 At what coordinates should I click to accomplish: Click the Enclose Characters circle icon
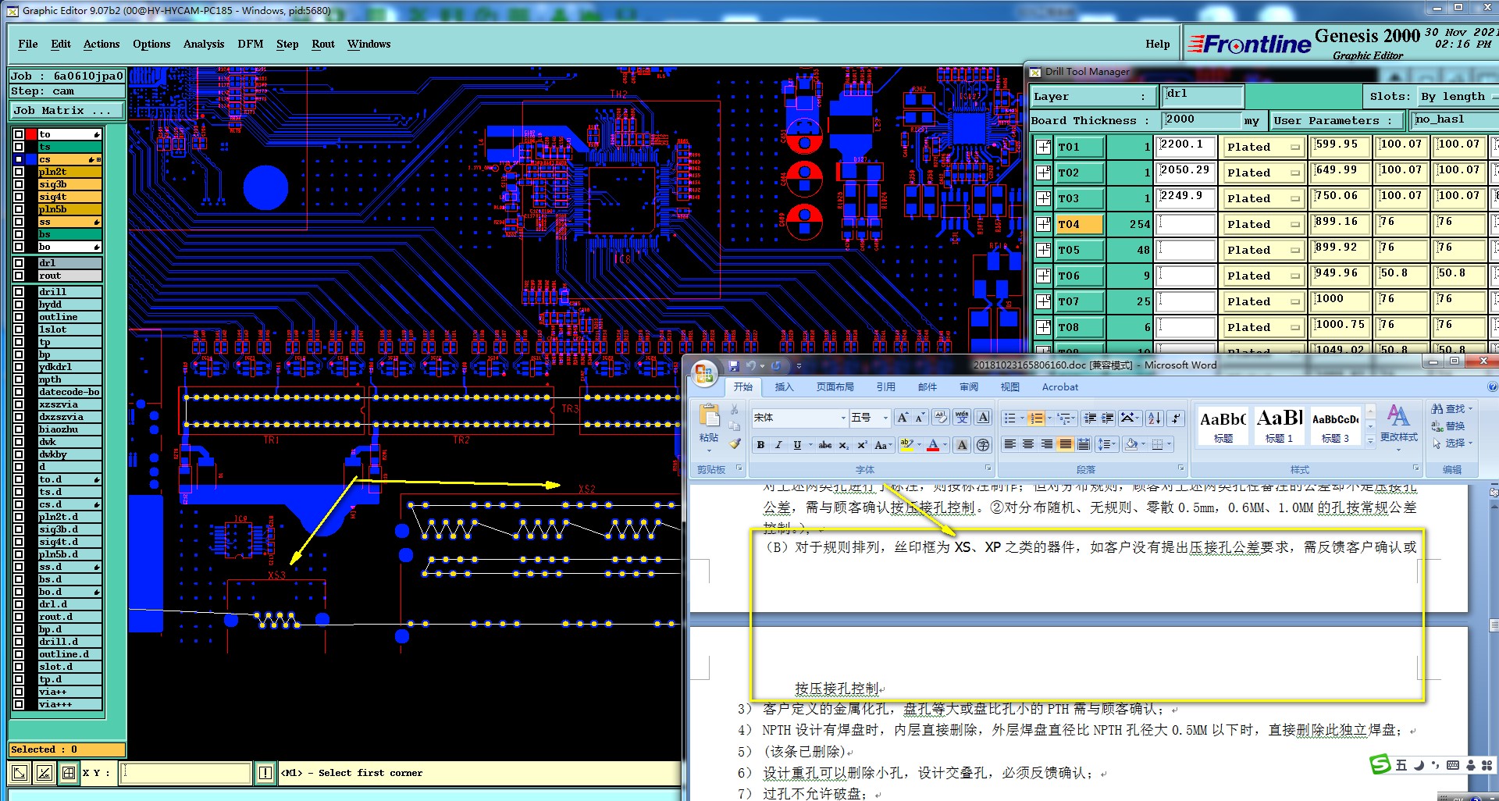pyautogui.click(x=983, y=445)
